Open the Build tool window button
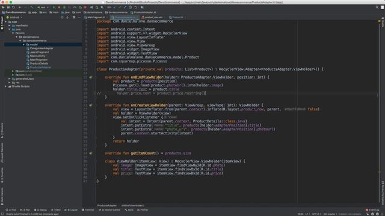This screenshot has height=216, width=385. pos(129,210)
